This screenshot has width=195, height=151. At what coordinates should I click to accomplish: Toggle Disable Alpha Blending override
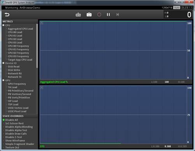19,127
